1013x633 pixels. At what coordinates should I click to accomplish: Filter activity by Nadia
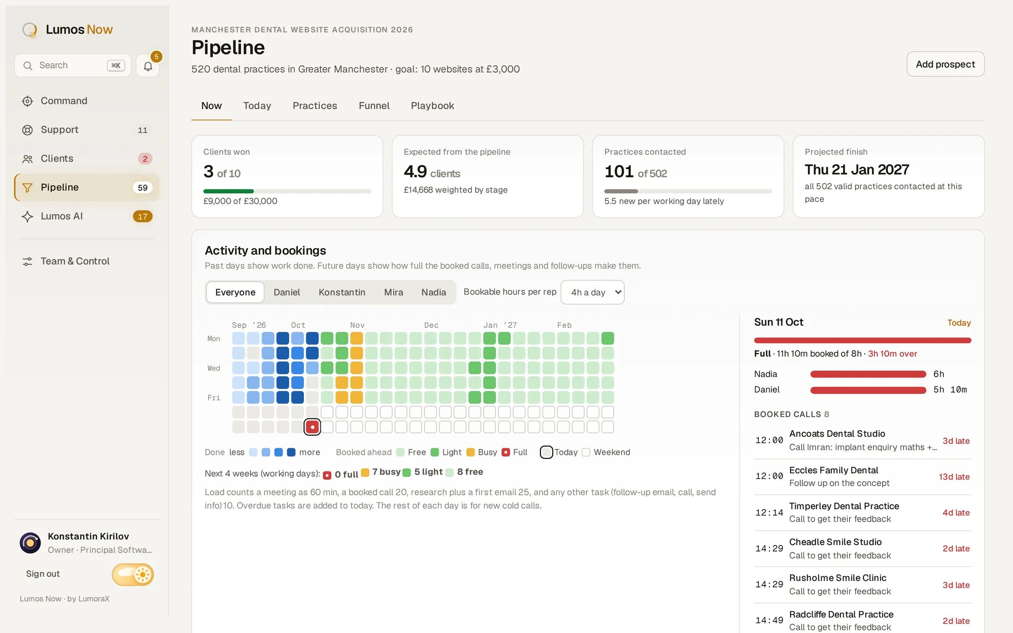[x=434, y=292]
